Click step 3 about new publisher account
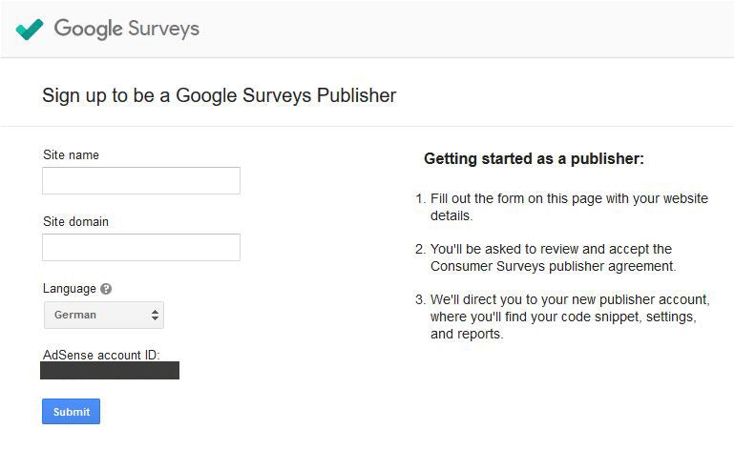The width and height of the screenshot is (735, 450). 569,317
